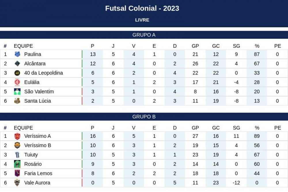Open the Veríssimo A team link
The image size is (288, 192).
[37, 136]
